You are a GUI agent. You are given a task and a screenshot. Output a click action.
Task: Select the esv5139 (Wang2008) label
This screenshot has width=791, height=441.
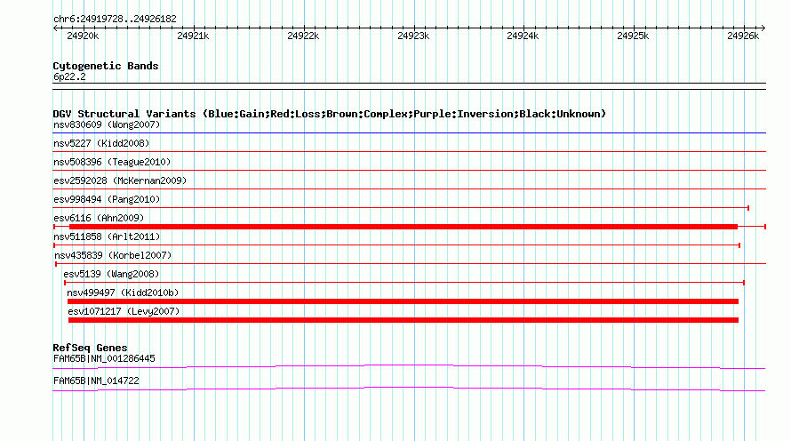point(111,274)
